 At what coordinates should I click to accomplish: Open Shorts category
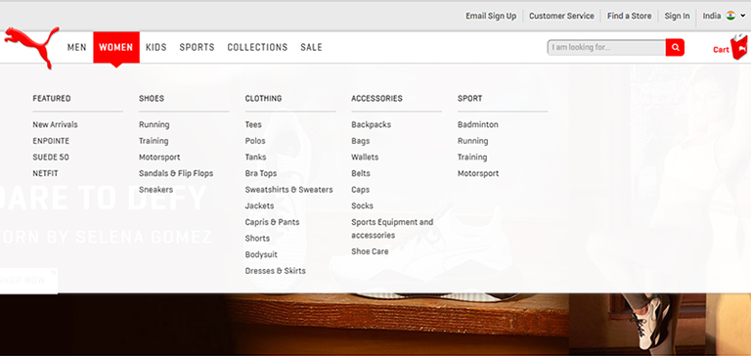pyautogui.click(x=258, y=239)
